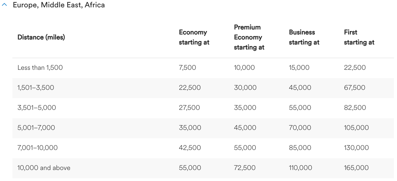Screen dimensions: 397x181
Task: Select the 7,001–10,000 distance row
Action: [x=37, y=148]
